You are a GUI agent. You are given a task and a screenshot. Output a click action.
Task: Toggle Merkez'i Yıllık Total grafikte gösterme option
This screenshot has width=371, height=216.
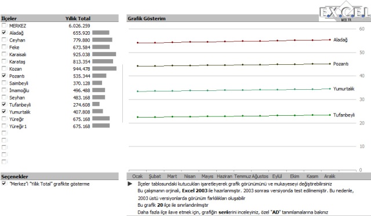click(x=4, y=184)
